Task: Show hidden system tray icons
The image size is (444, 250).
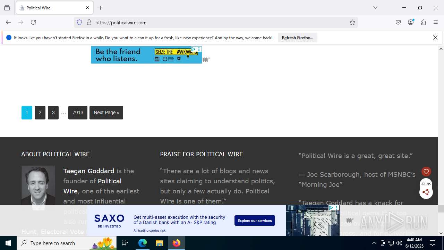Action: pos(374,243)
